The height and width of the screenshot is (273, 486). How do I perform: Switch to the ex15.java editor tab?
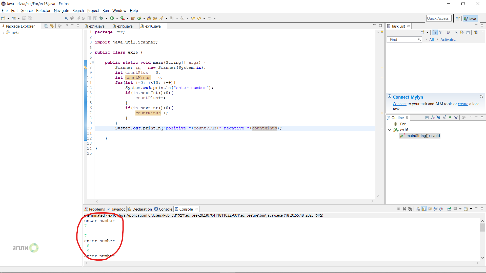tap(125, 26)
